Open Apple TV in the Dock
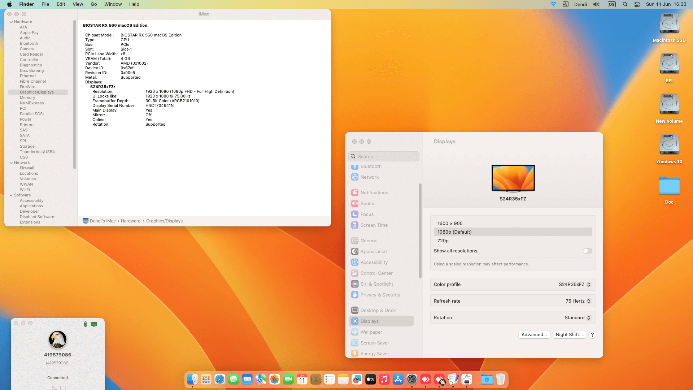 371,379
